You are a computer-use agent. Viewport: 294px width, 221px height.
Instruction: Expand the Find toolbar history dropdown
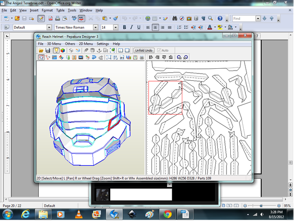(258, 18)
